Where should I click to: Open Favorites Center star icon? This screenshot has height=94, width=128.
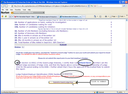point(2,16)
